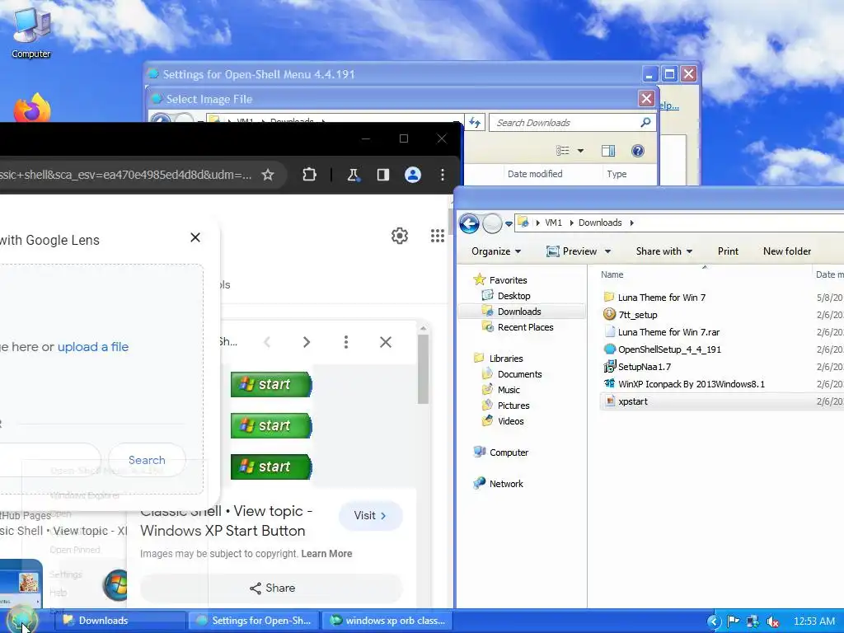Open Chrome extensions puzzle icon
The width and height of the screenshot is (844, 633).
(310, 175)
